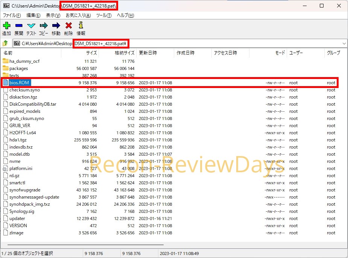348x258 pixels.
Task: Click the 2023-01-16 11:21 date of updater
Action: [x=155, y=219]
